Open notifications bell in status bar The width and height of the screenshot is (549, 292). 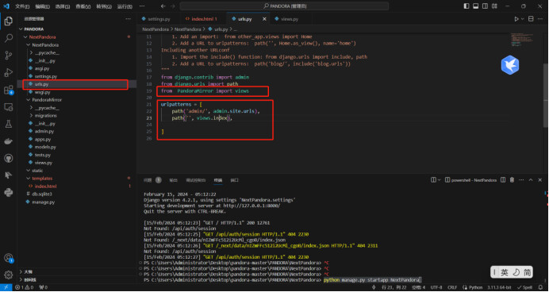[540, 287]
